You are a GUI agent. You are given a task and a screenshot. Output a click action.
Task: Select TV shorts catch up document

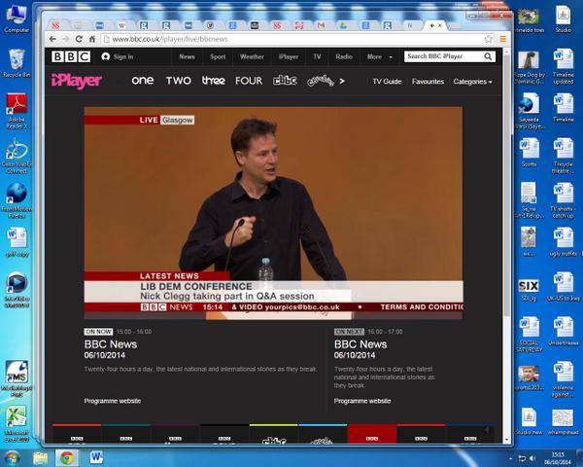tap(564, 200)
